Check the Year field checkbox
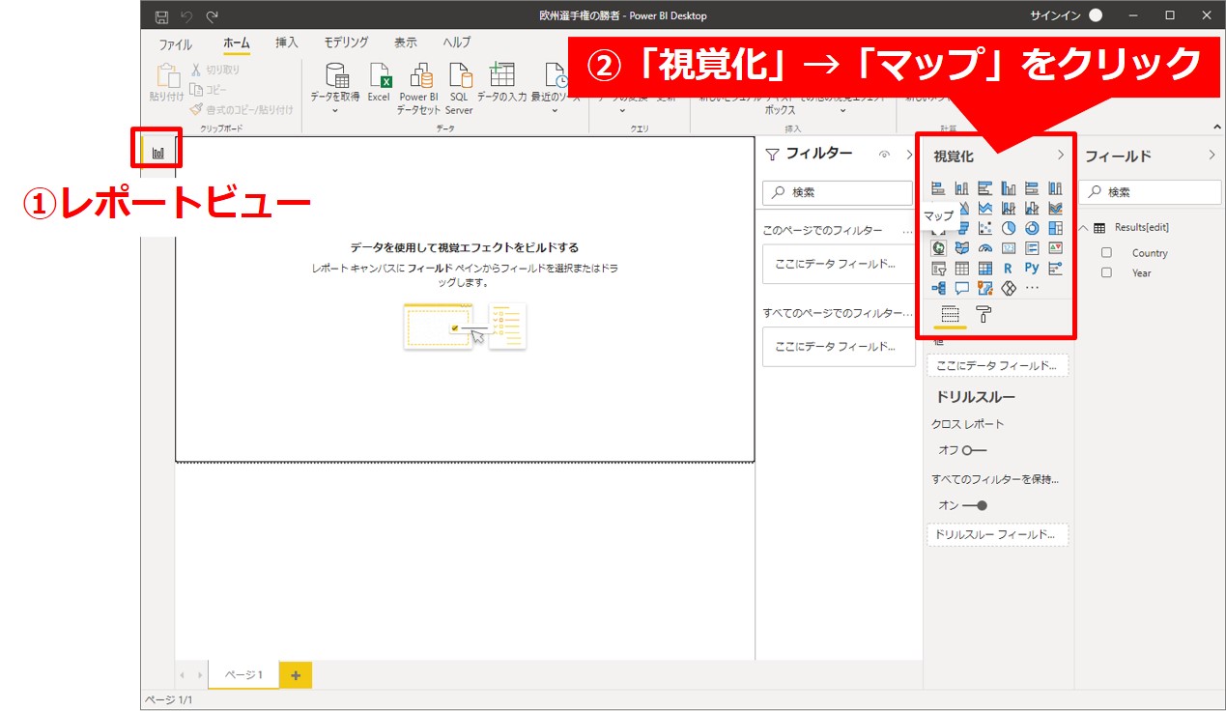The image size is (1226, 711). coord(1107,272)
